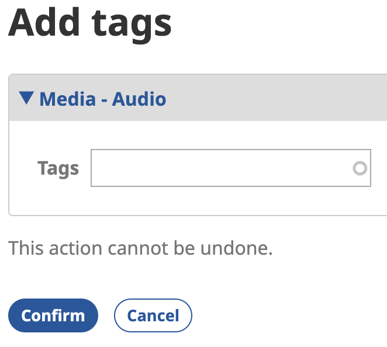Screen dimensions: 387x347
Task: Hide the Media - Audio fieldset contents
Action: tap(26, 98)
